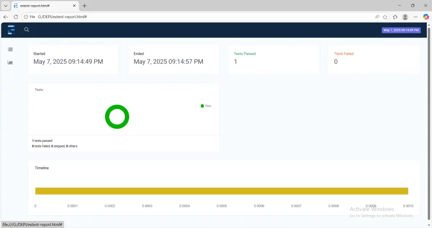Reload the extent-report page
432x228 pixels.
tap(16, 17)
